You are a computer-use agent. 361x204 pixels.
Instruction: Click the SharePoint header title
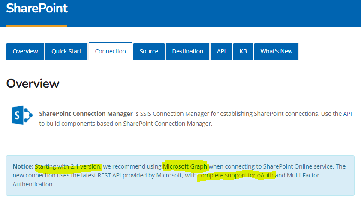pyautogui.click(x=37, y=9)
